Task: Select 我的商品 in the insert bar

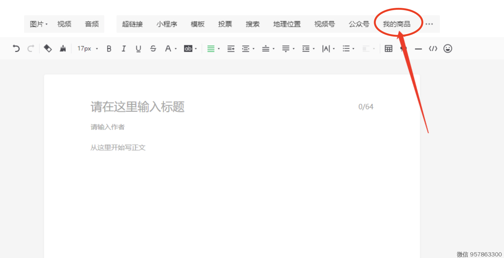Action: click(x=397, y=24)
